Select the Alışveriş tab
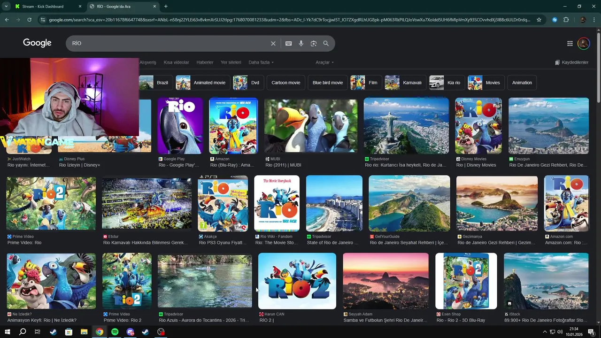Screen dimensions: 601x338 (x=147, y=62)
